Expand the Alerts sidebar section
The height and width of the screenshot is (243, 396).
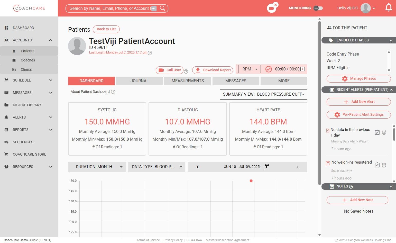pos(51,117)
